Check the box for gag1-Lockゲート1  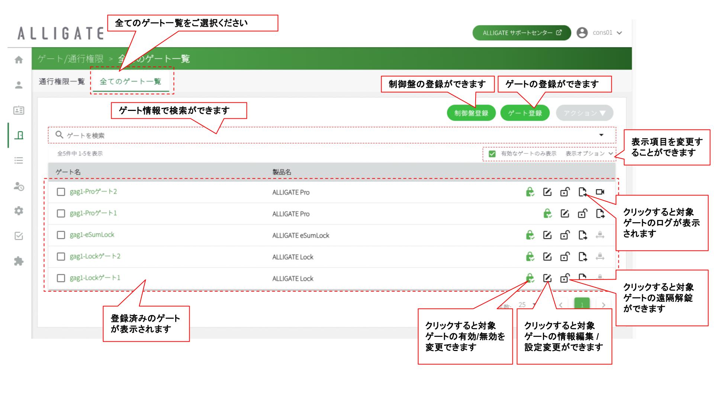61,278
